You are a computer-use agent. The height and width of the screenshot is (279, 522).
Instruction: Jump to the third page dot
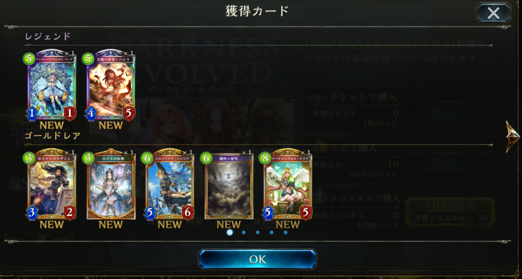point(257,233)
